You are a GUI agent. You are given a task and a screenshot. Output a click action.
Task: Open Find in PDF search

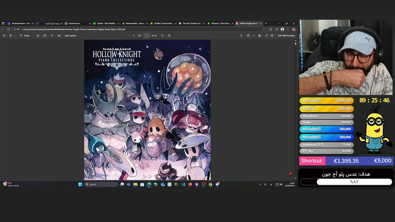(241, 35)
